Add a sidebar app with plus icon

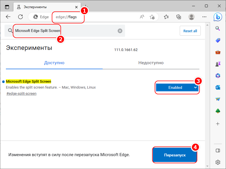pos(218,124)
